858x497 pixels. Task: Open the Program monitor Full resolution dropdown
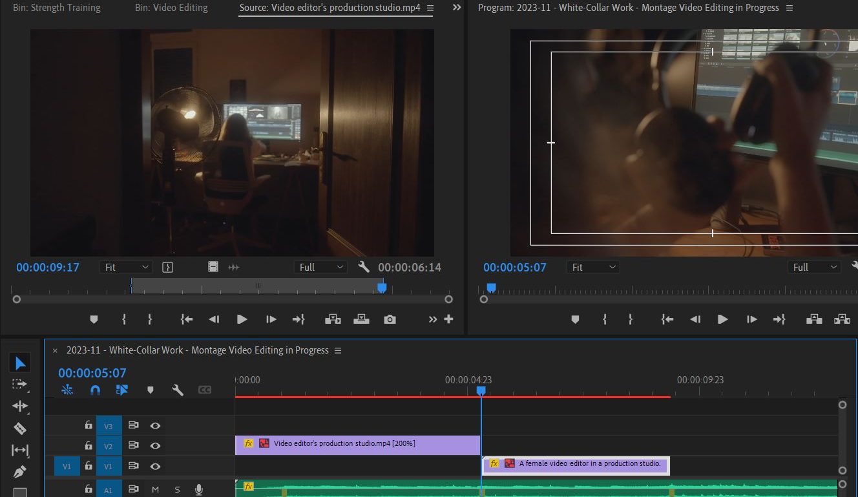[815, 267]
